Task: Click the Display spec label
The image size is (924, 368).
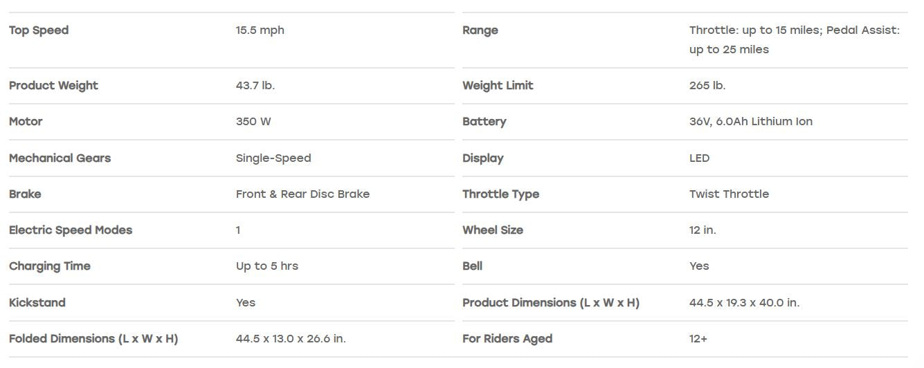Action: click(483, 158)
